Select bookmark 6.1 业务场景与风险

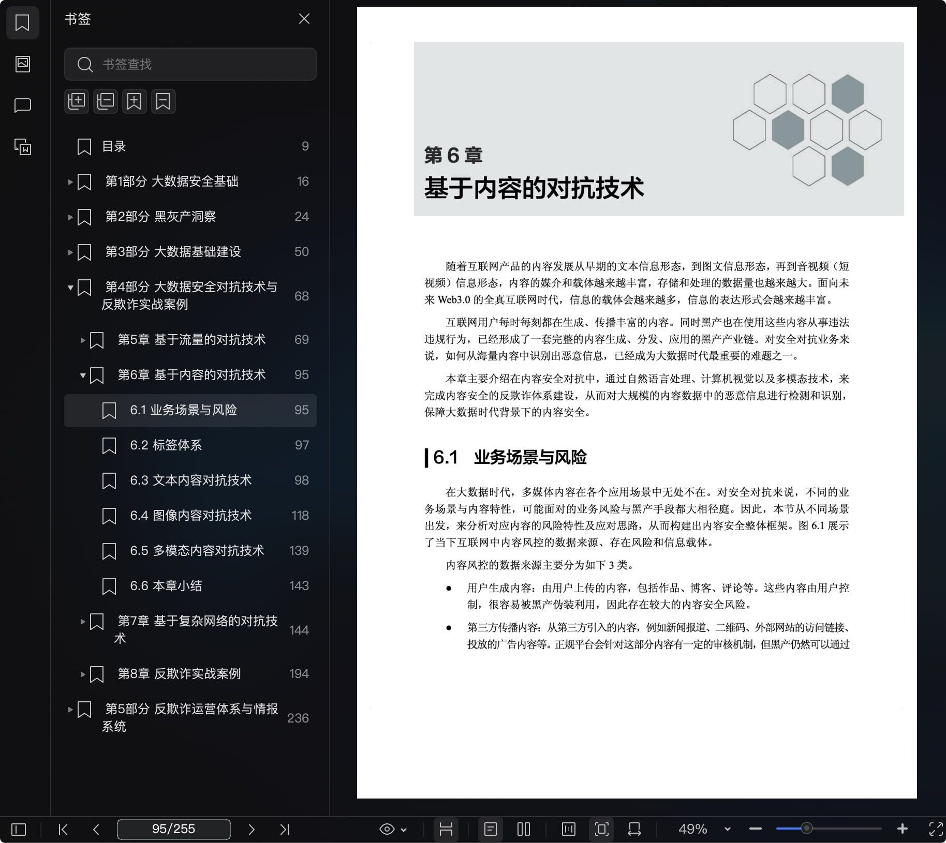click(x=190, y=410)
